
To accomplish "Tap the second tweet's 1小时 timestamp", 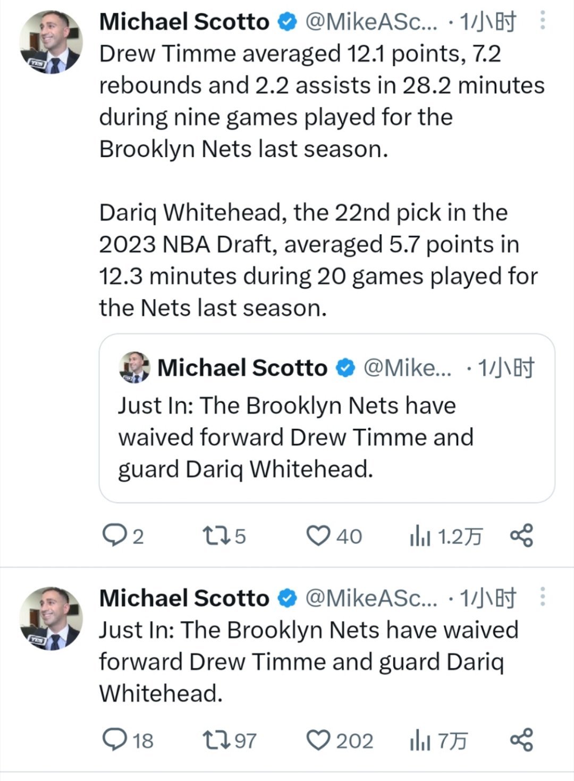I will (x=488, y=598).
